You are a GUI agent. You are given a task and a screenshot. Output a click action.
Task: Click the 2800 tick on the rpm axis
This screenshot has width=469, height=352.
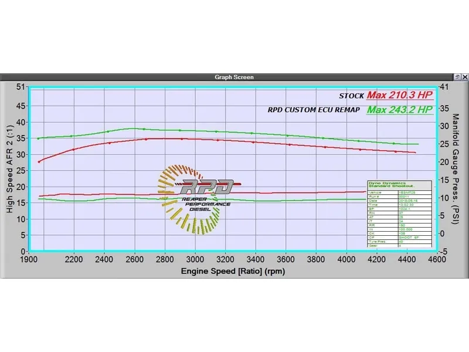click(x=165, y=258)
